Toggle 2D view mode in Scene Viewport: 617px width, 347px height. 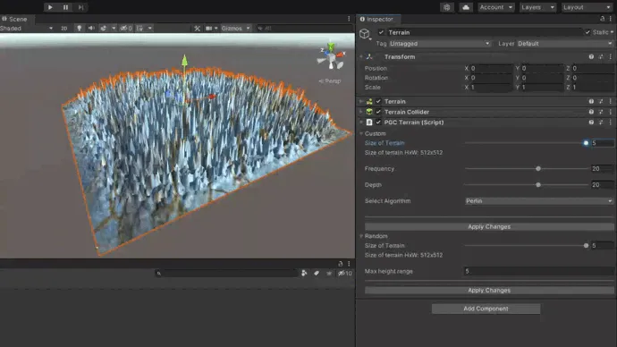pos(63,29)
